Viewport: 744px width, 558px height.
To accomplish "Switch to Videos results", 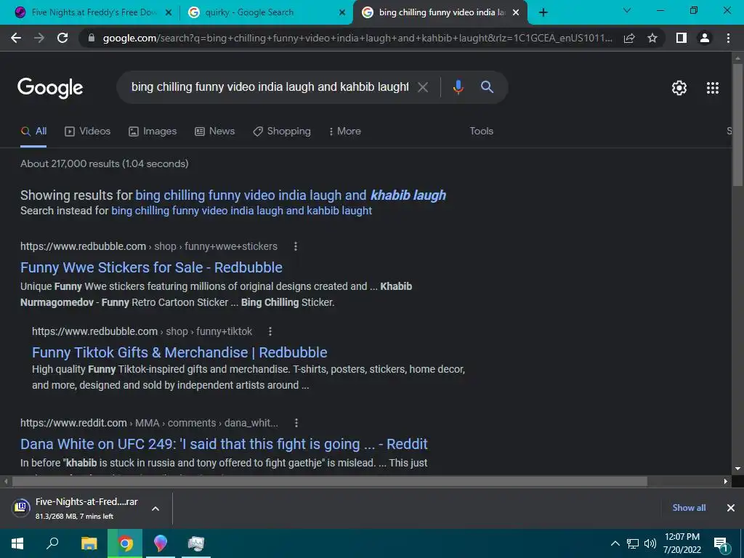I will pos(88,132).
